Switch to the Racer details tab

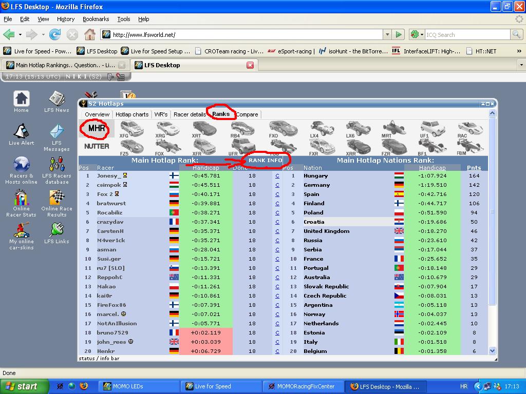tap(190, 114)
